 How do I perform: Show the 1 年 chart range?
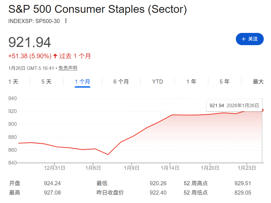pyautogui.click(x=191, y=82)
